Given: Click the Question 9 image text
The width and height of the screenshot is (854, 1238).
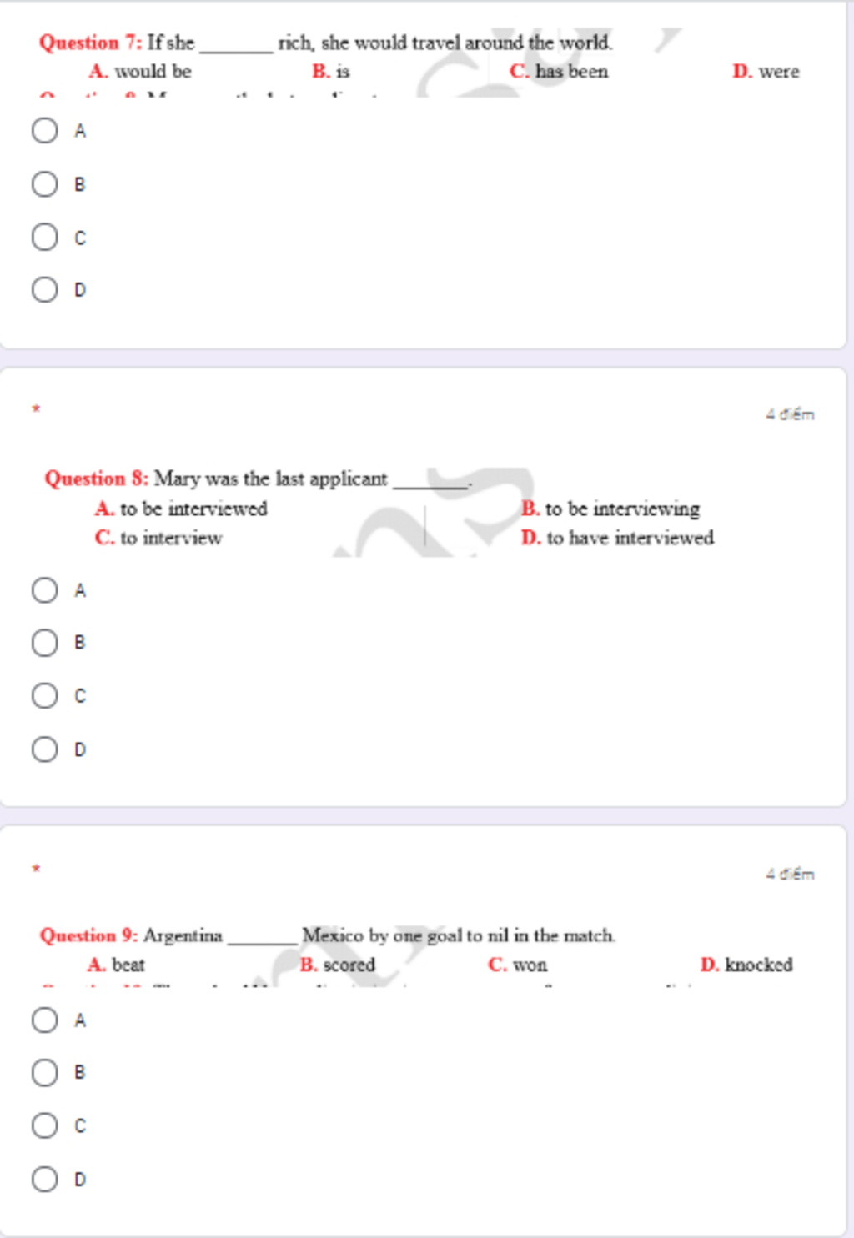Looking at the screenshot, I should 327,935.
